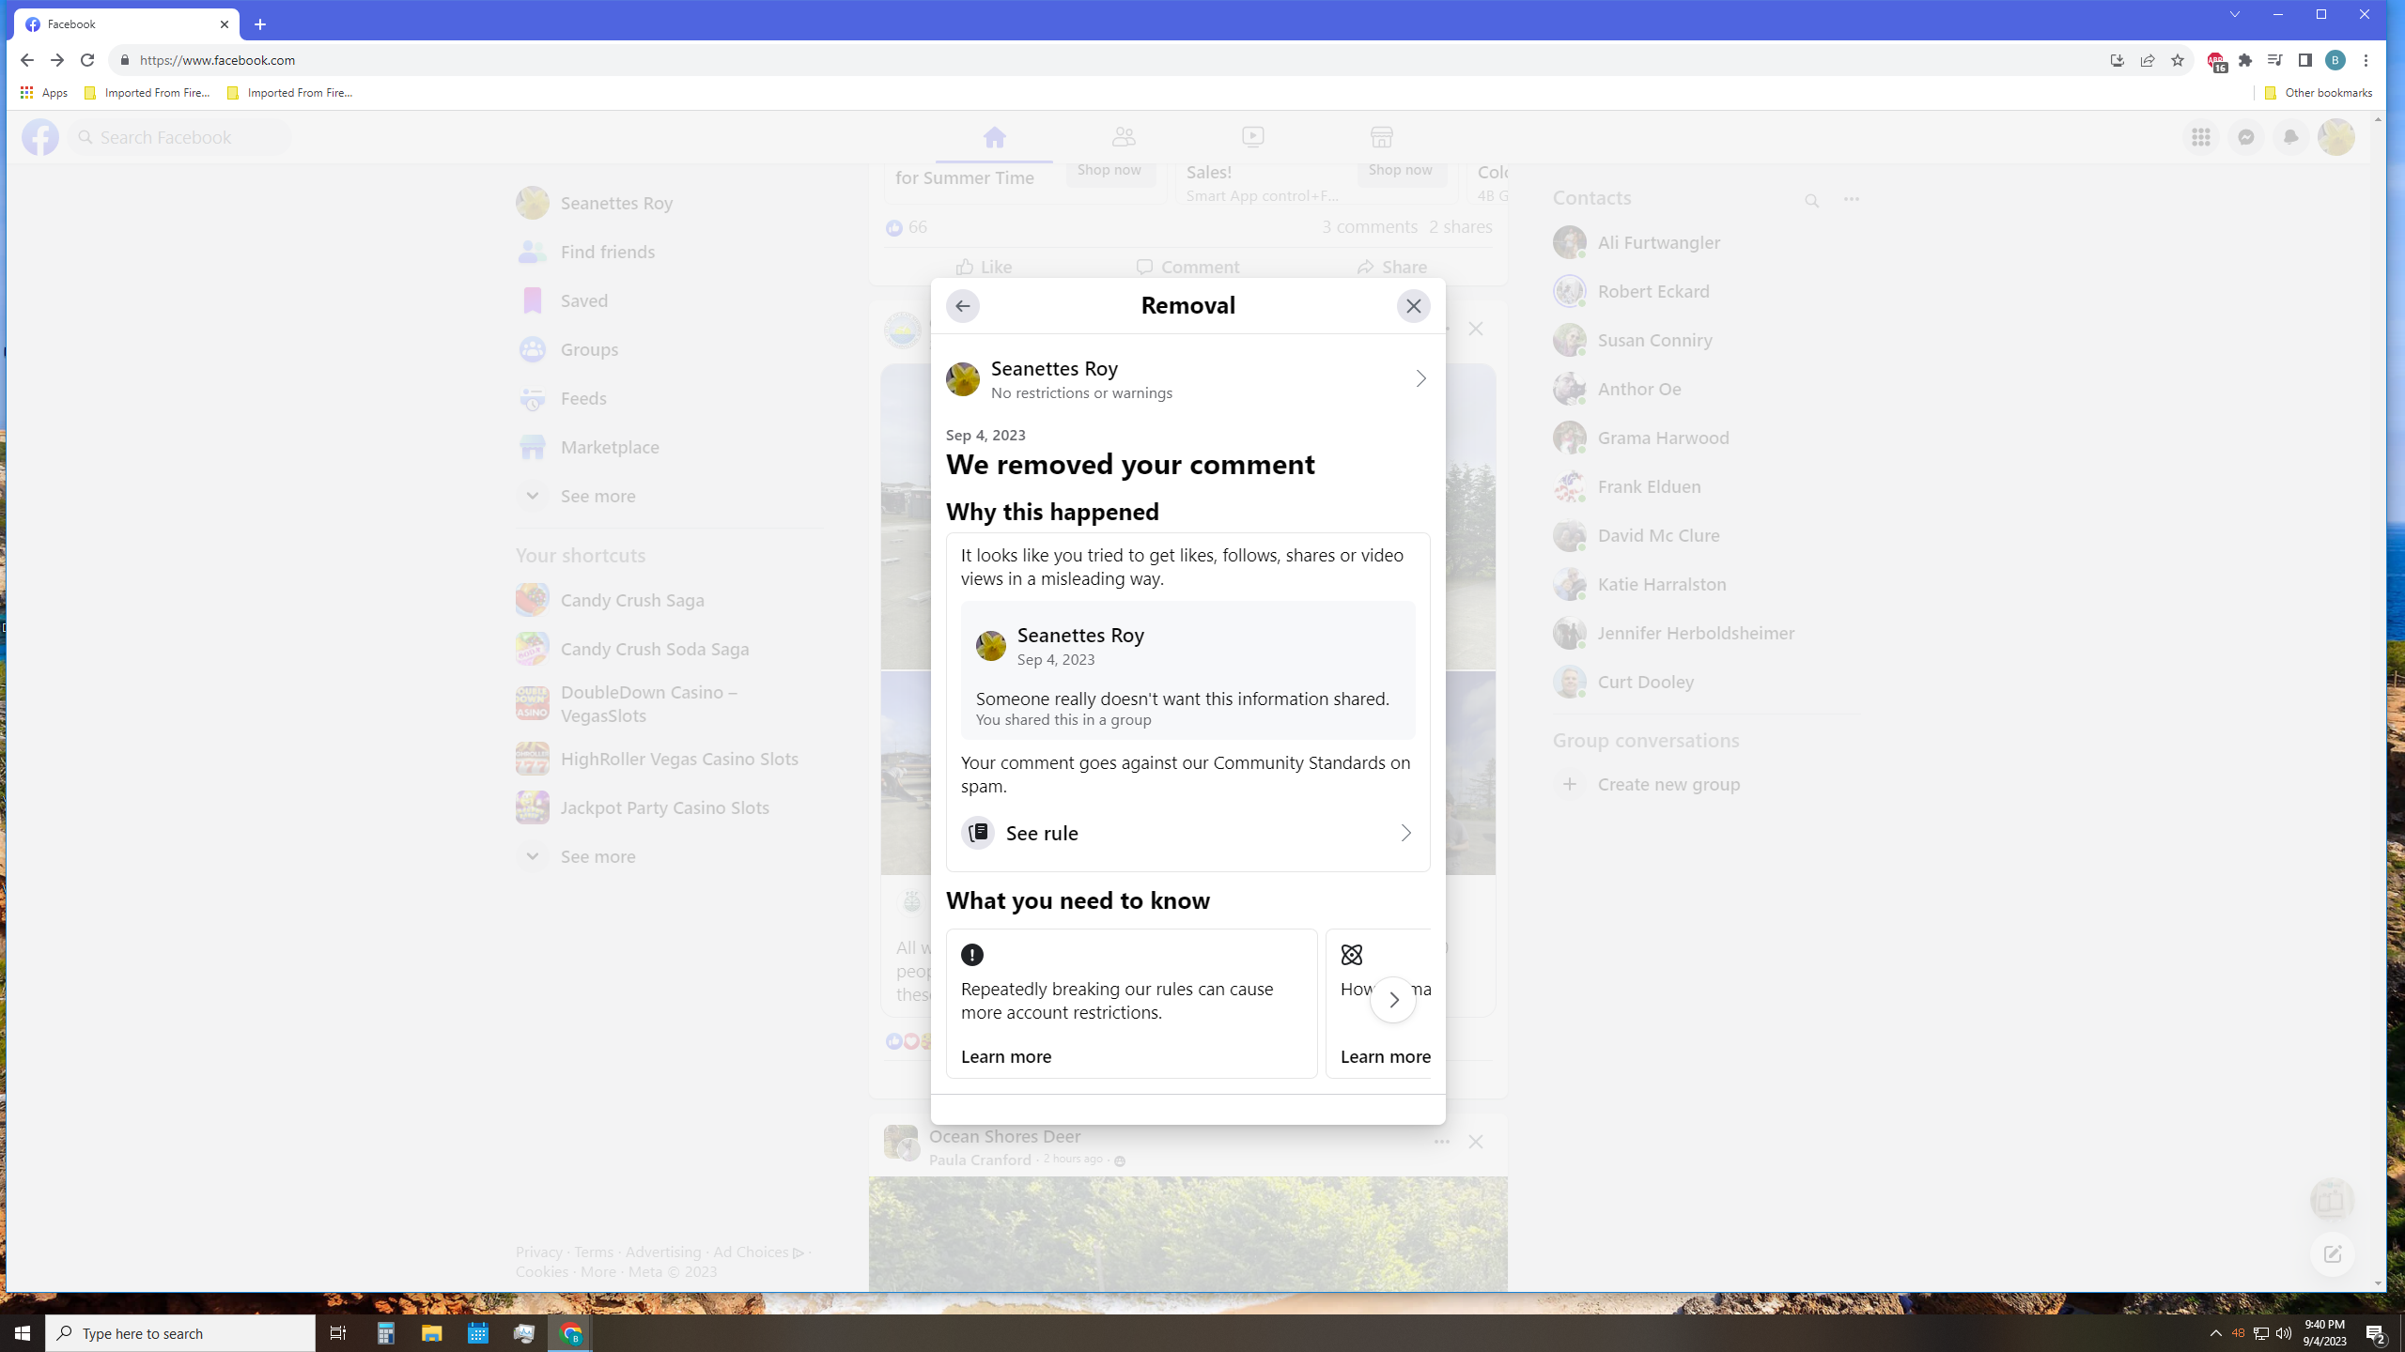Open Other bookmarks folder
This screenshot has width=2405, height=1352.
coord(2319,93)
